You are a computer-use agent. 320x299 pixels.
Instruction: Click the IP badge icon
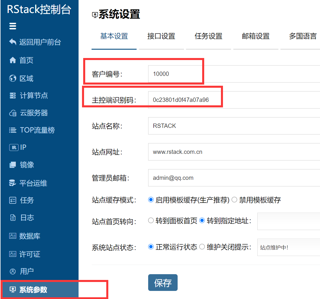coord(14,147)
